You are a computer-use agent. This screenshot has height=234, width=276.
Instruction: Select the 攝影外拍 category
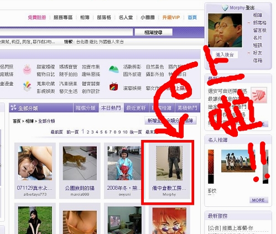(x=155, y=74)
